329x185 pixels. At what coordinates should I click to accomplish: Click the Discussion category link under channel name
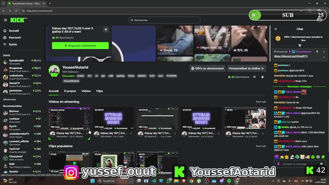[x=68, y=76]
